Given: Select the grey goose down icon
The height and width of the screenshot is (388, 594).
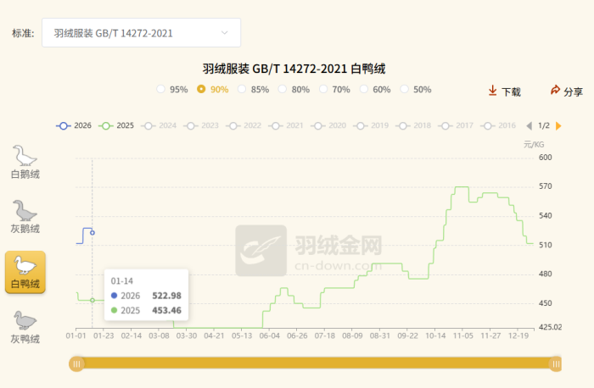Looking at the screenshot, I should [25, 211].
